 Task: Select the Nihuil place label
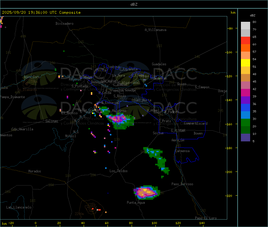70,136
